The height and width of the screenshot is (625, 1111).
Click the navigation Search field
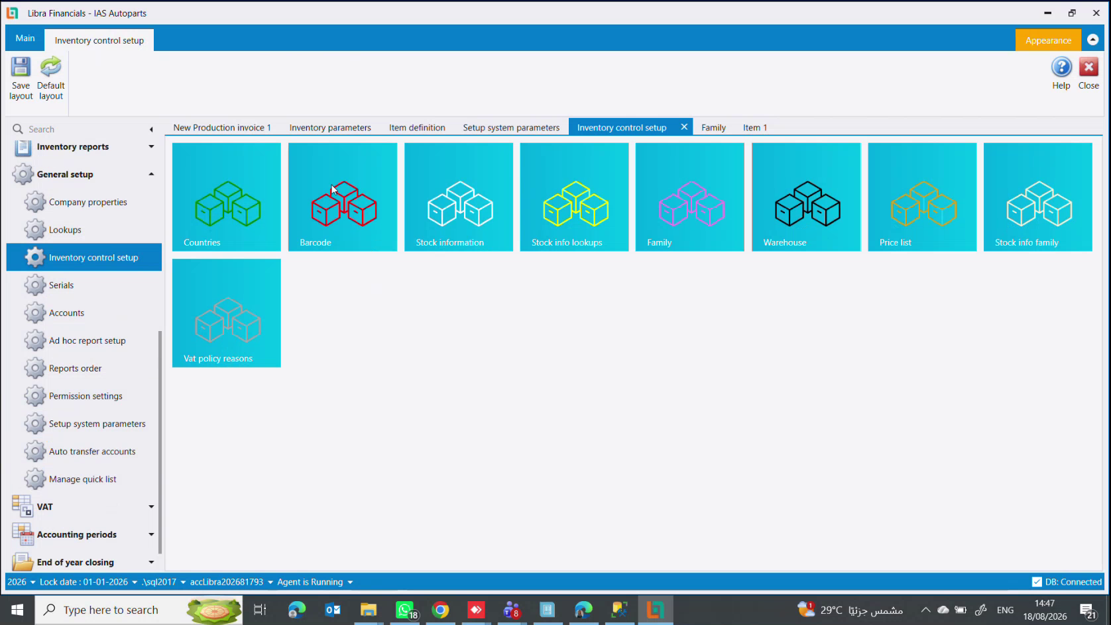point(78,129)
